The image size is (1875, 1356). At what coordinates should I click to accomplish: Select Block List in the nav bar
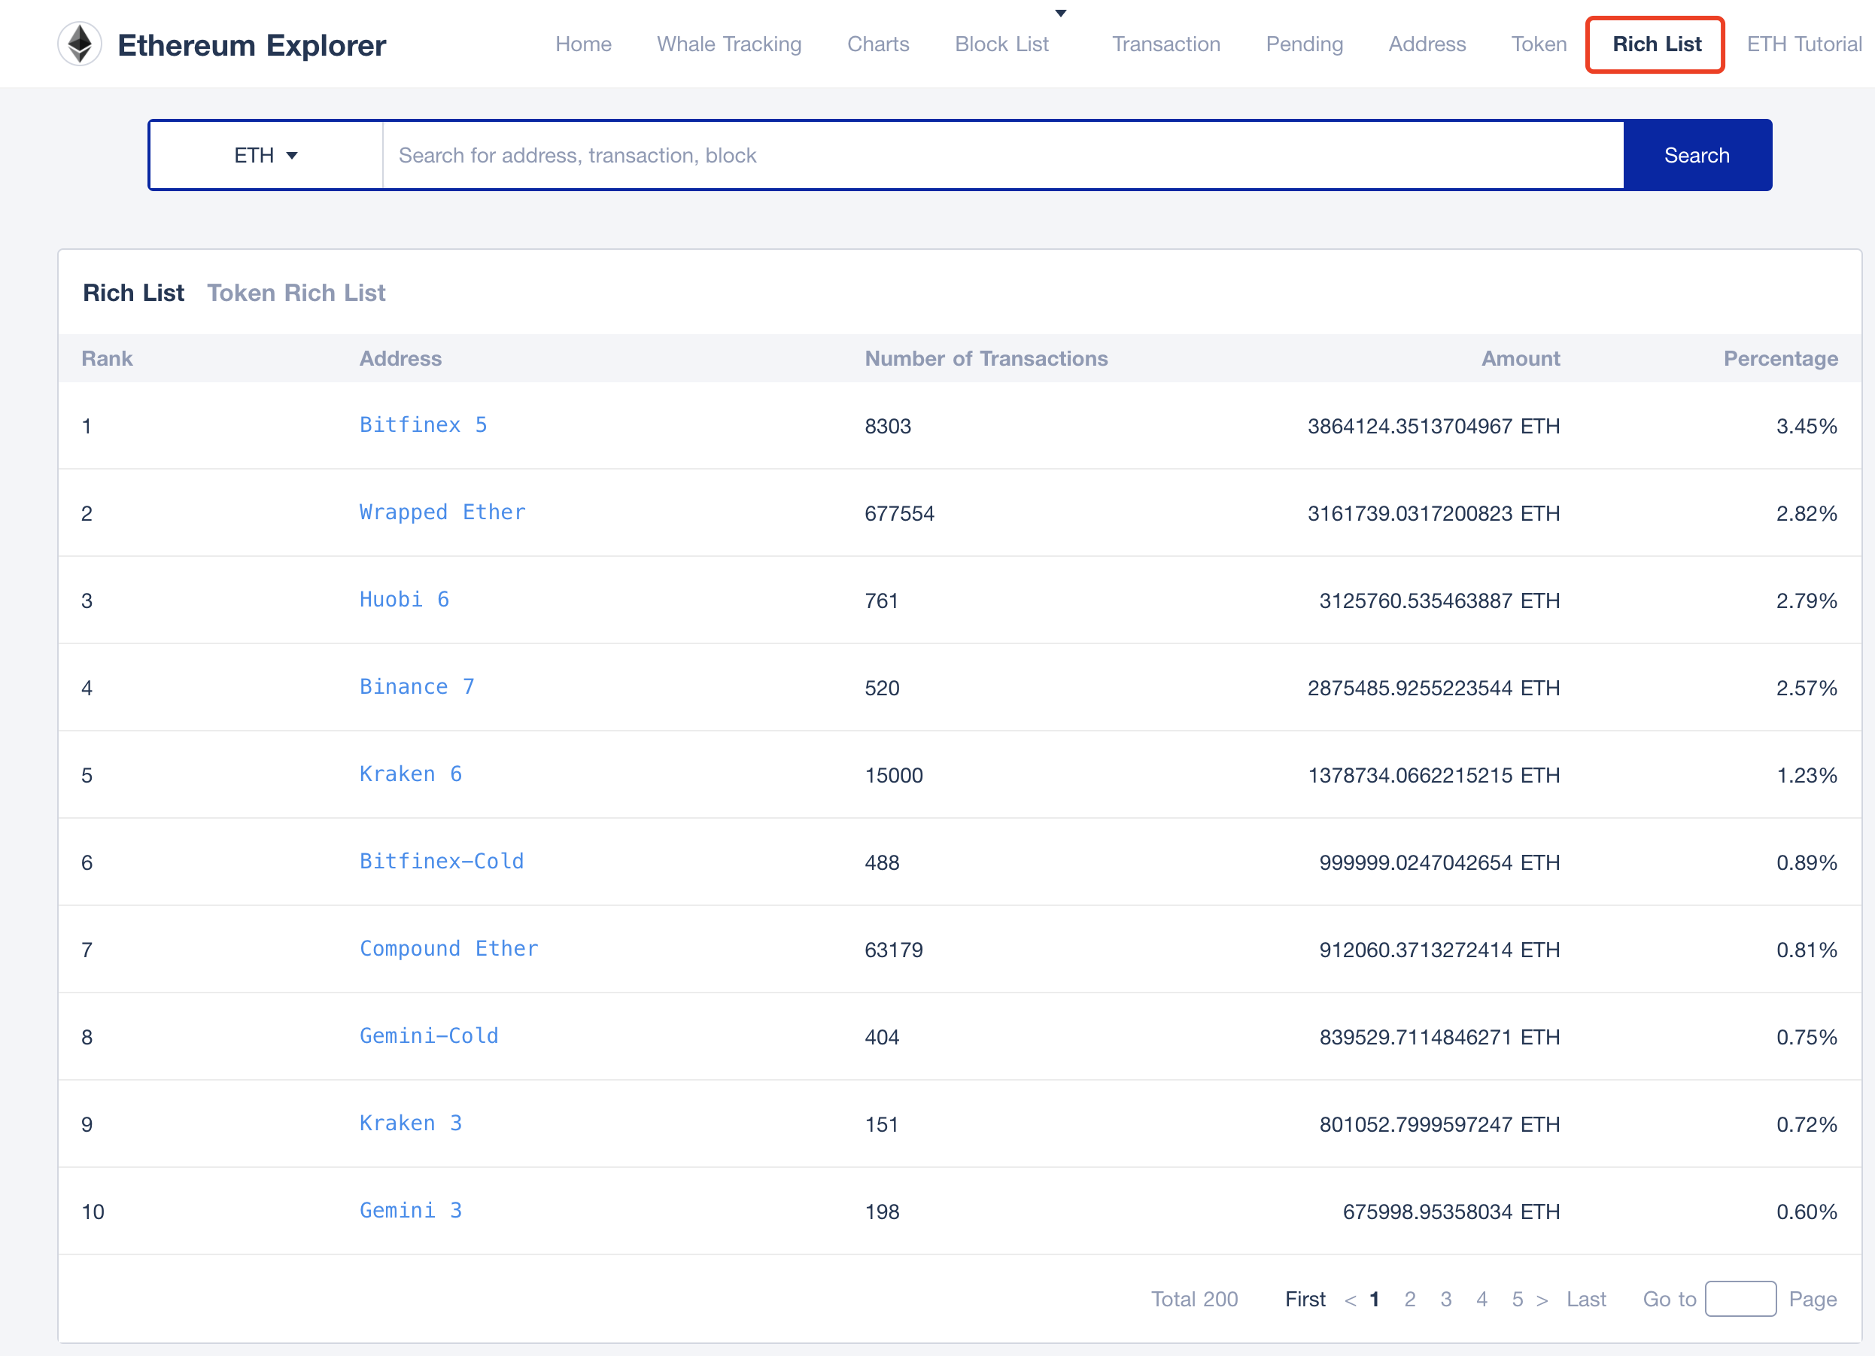[1001, 44]
